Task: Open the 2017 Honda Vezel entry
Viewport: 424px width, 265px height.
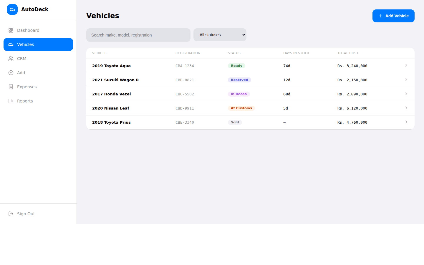Action: click(250, 94)
